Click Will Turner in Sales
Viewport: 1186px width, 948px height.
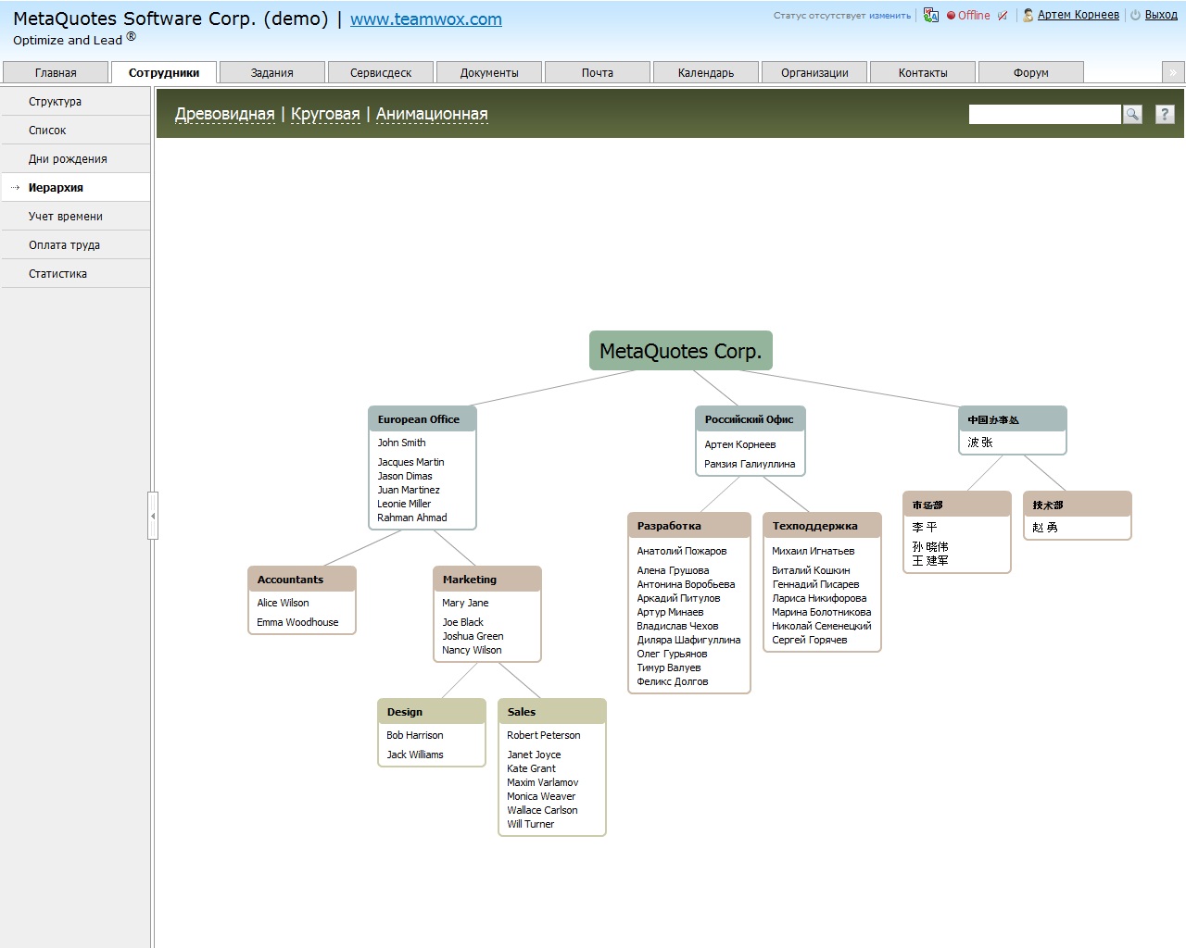click(531, 824)
